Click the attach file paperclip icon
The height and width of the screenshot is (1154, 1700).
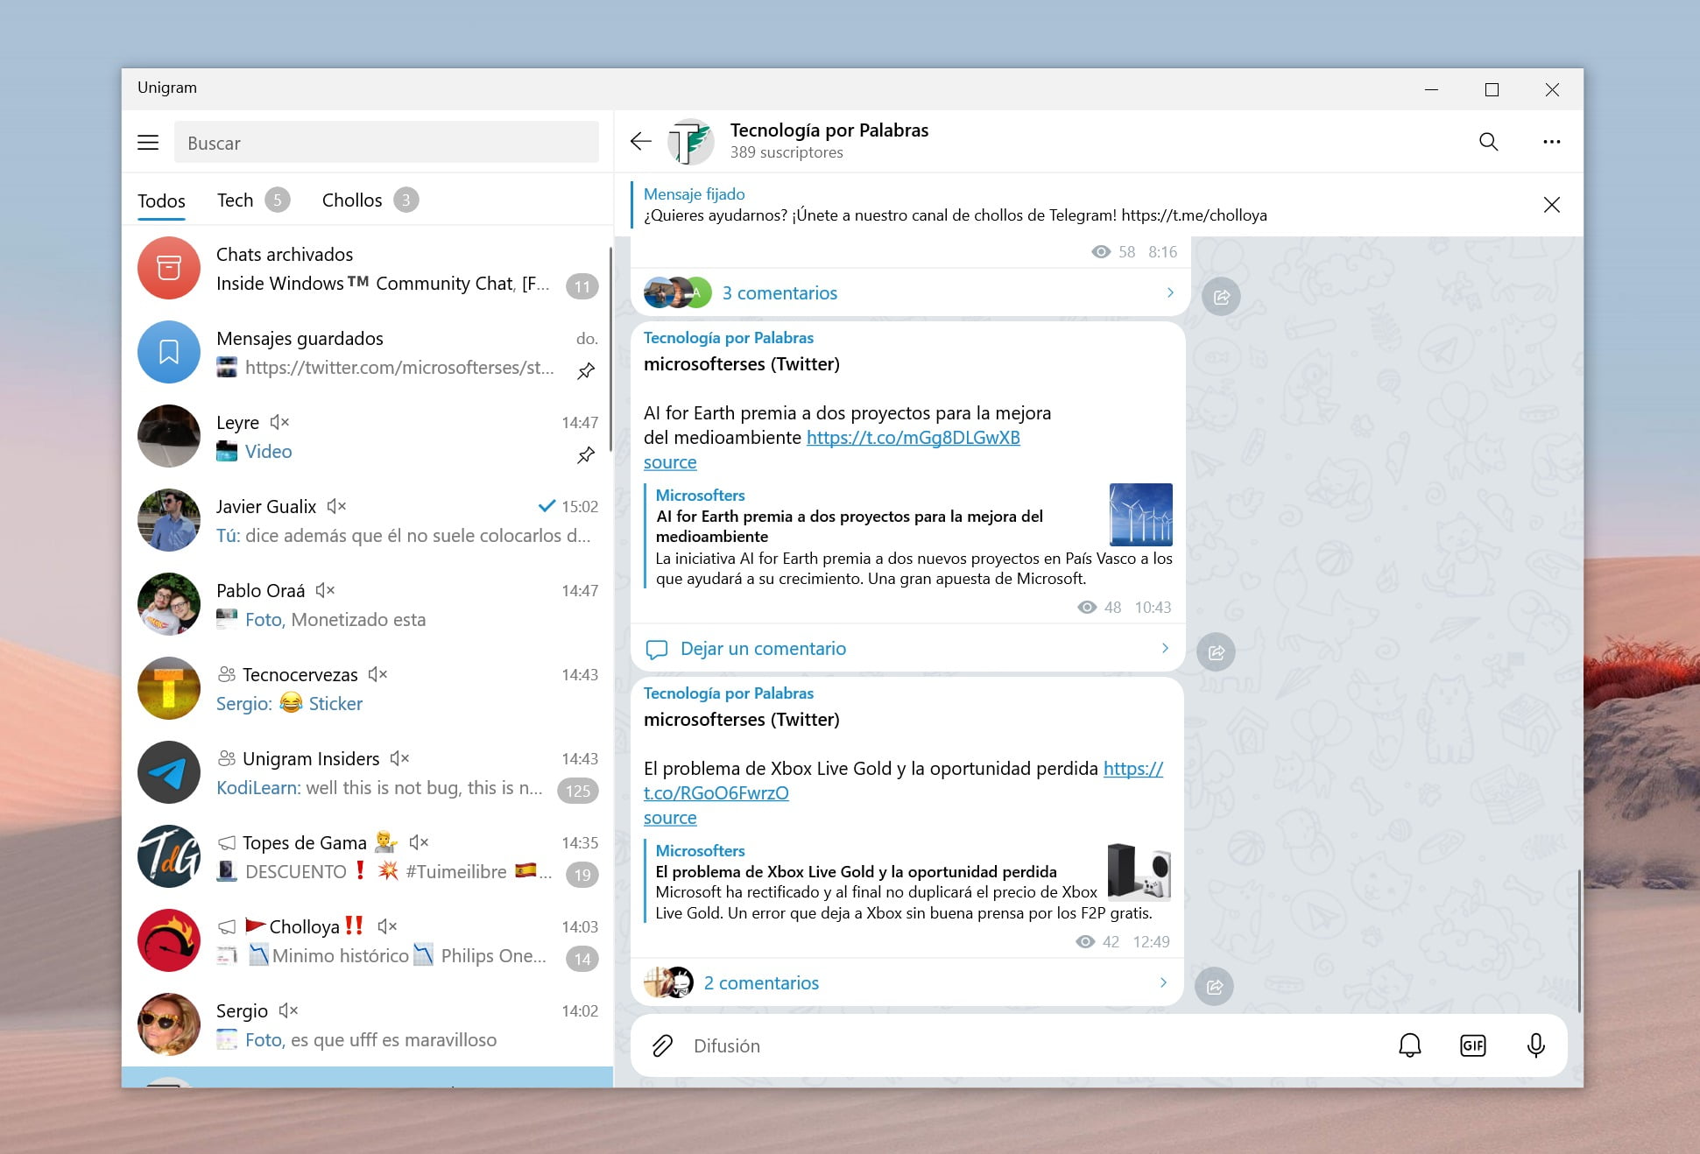pos(662,1045)
